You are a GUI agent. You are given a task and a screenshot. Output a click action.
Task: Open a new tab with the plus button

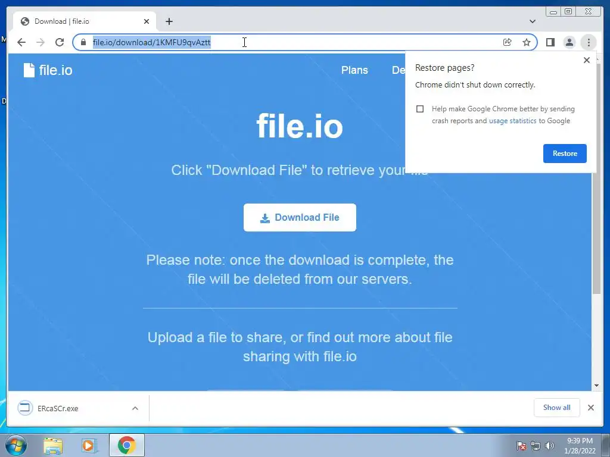tap(169, 21)
